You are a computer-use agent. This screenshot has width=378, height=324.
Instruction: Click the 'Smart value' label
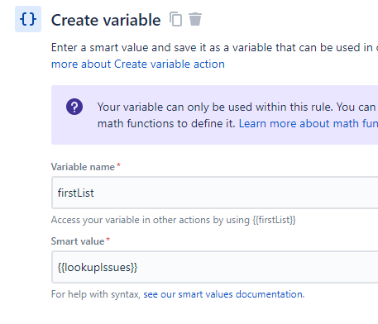78,241
